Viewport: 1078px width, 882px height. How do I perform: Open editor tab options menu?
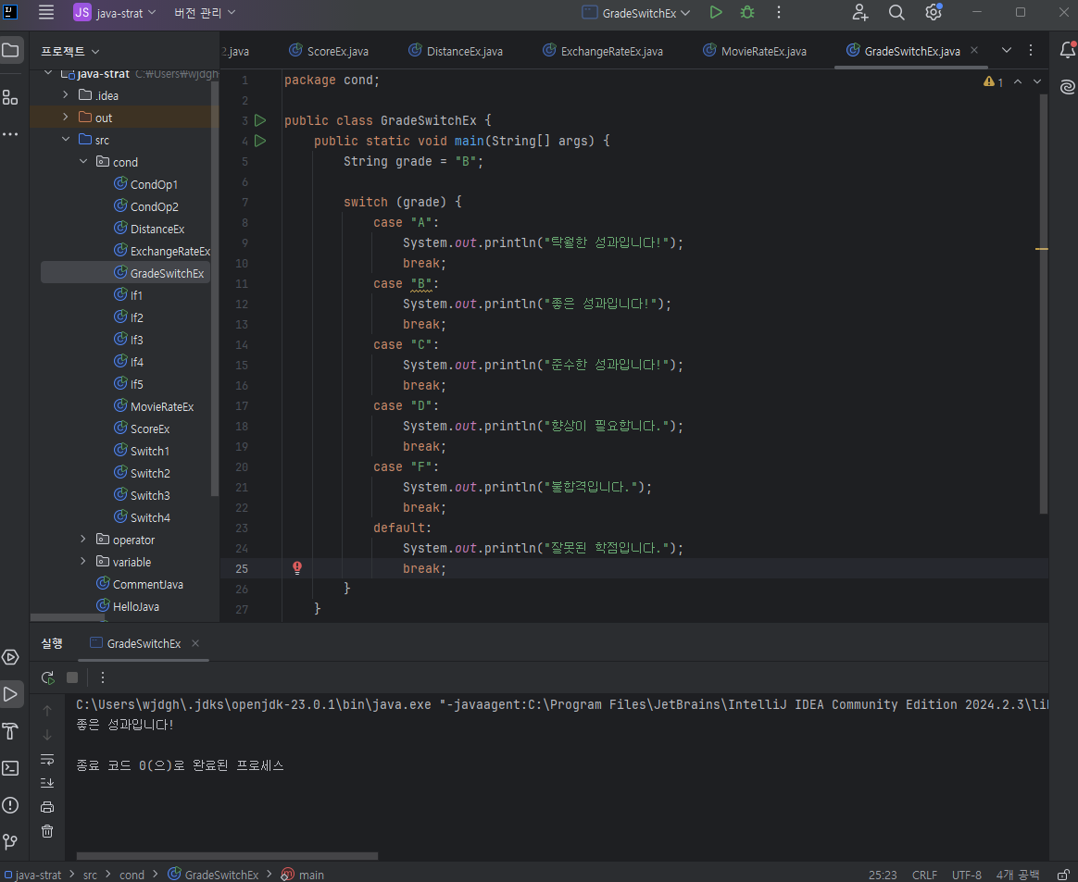pyautogui.click(x=1031, y=50)
